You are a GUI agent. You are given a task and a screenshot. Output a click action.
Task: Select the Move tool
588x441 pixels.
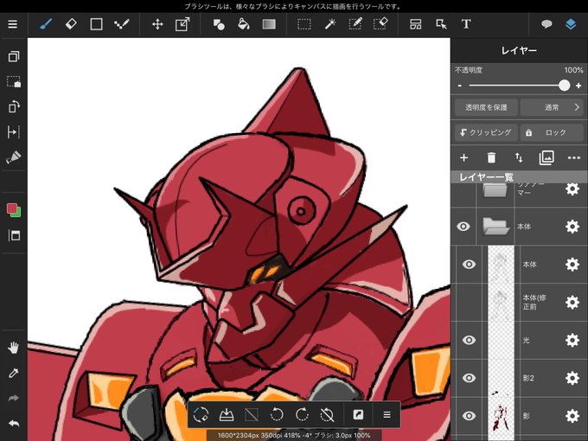coord(157,24)
